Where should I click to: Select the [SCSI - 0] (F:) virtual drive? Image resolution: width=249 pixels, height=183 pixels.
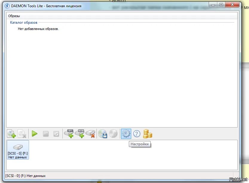coord(18,150)
